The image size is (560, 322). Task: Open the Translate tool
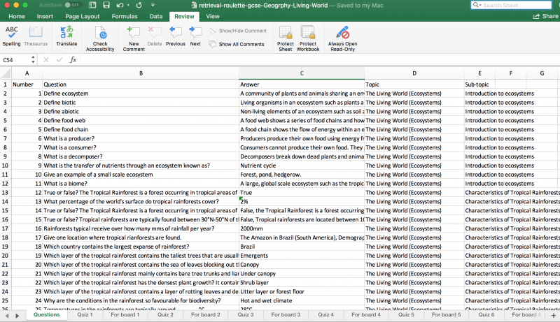tap(66, 36)
